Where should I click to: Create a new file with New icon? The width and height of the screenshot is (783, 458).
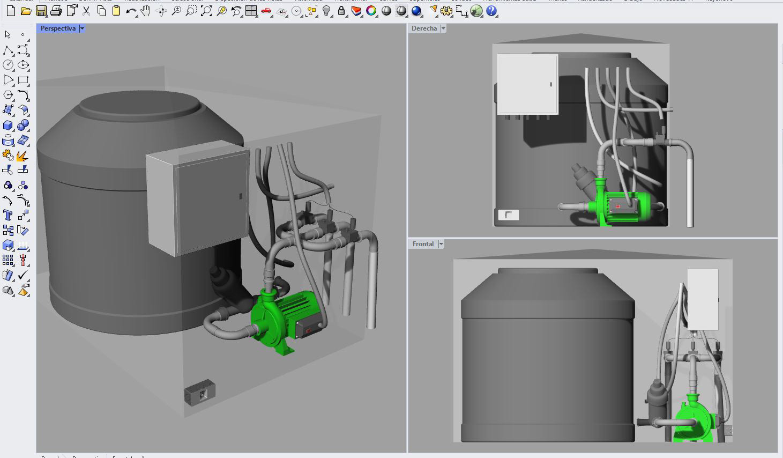11,11
